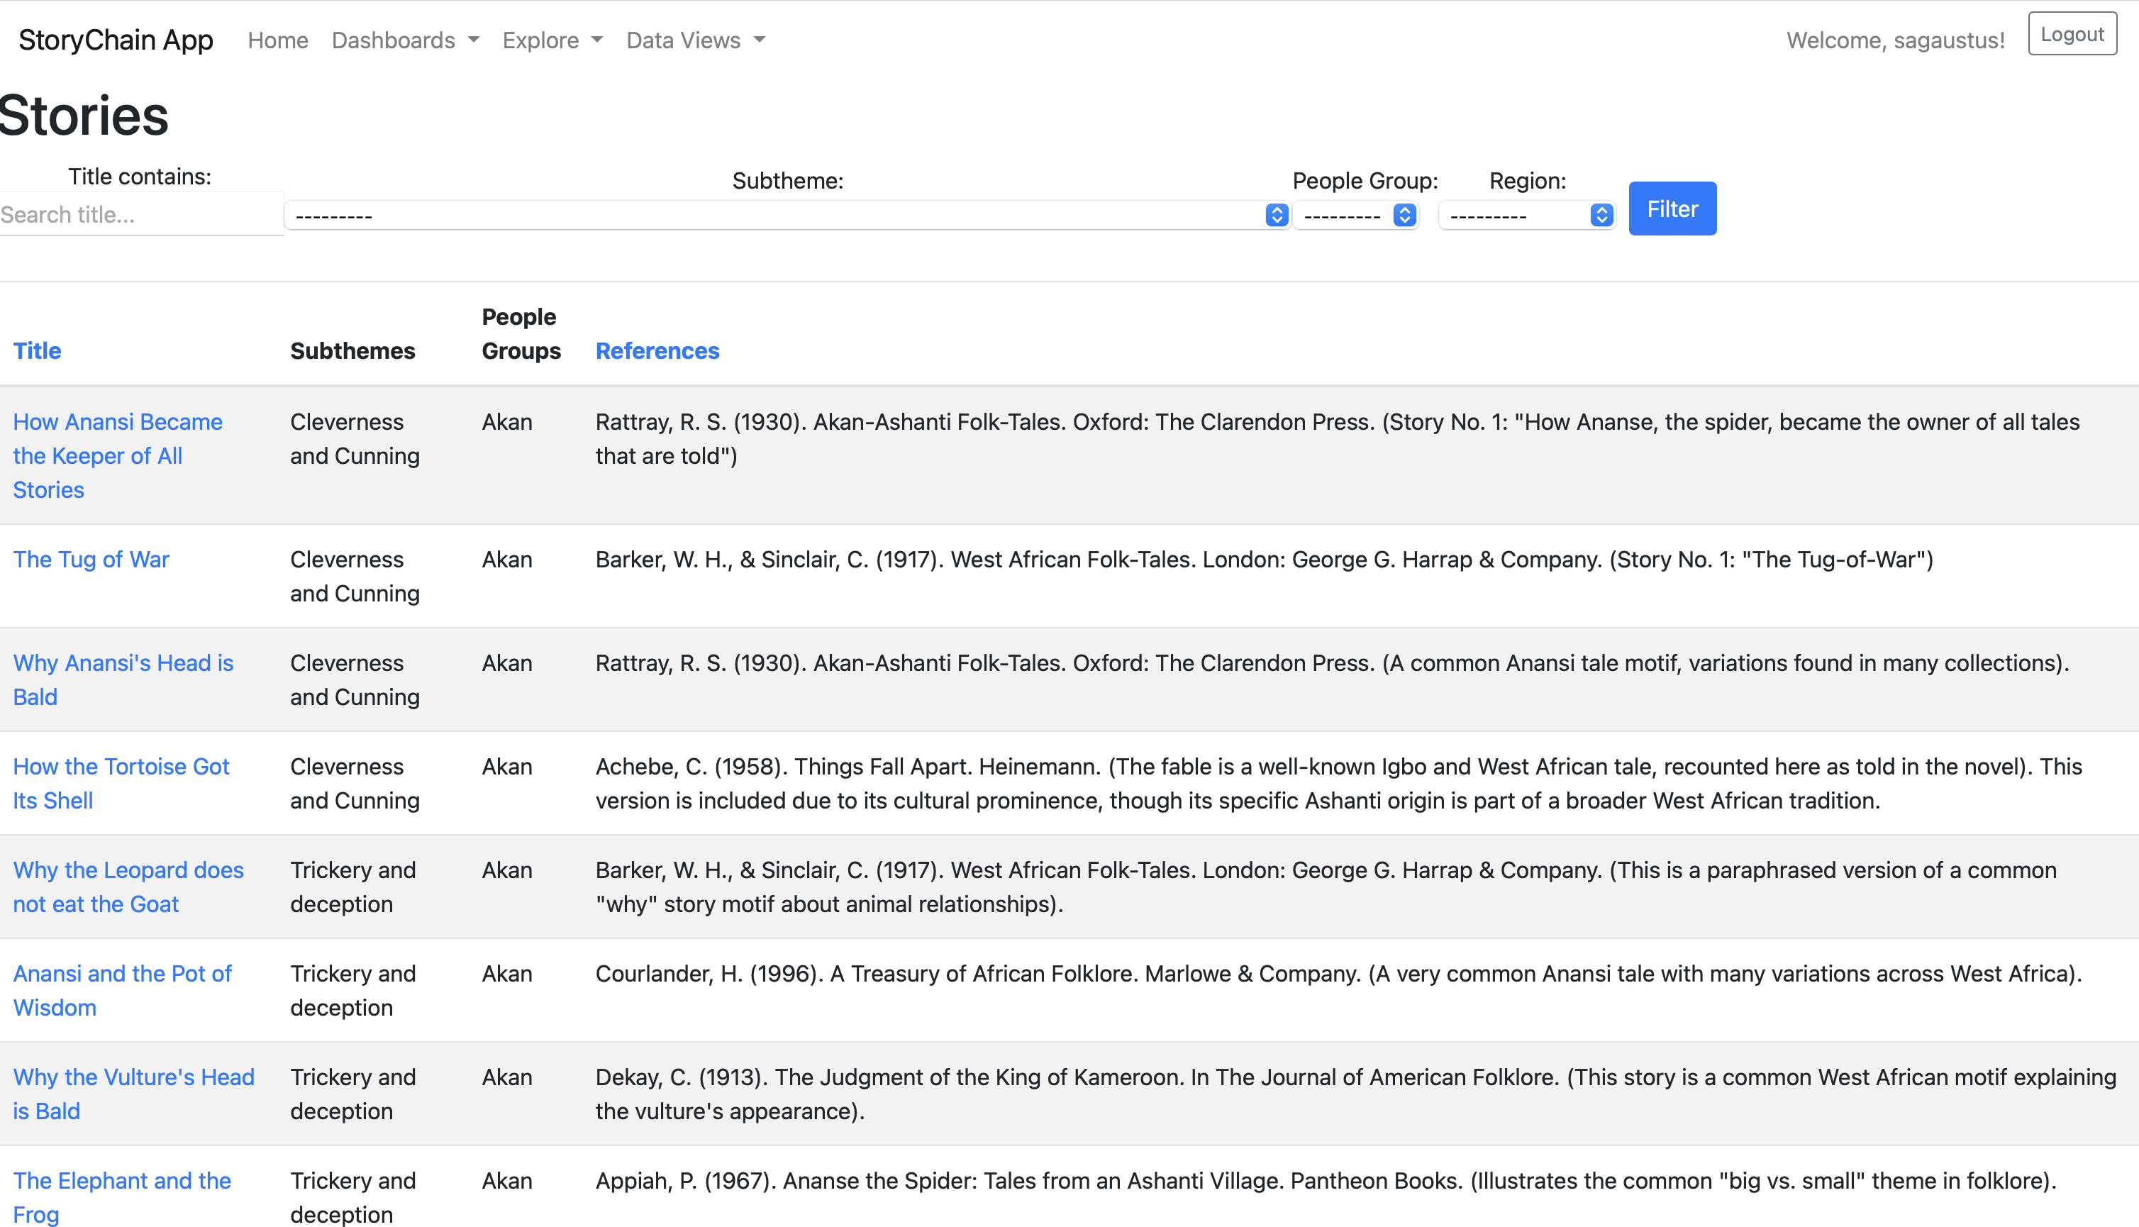Viewport: 2139px width, 1227px height.
Task: Click the Logout button
Action: coord(2072,33)
